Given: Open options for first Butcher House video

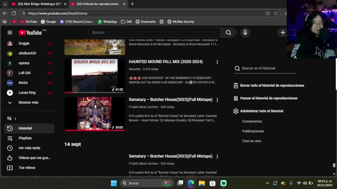Looking at the screenshot, I should (x=217, y=100).
